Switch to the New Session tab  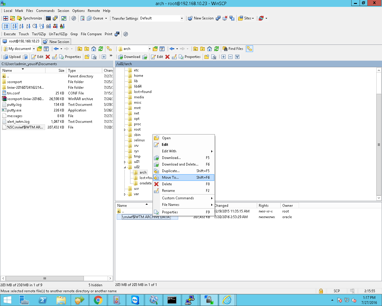[56, 42]
